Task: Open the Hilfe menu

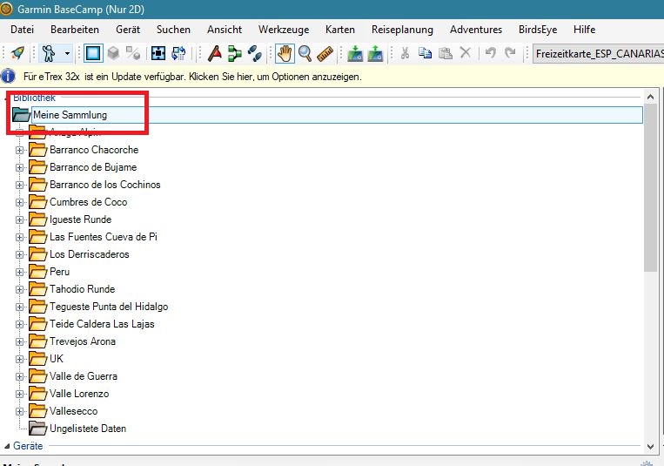Action: (585, 30)
